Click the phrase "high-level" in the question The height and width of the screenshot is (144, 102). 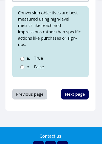click(60, 19)
